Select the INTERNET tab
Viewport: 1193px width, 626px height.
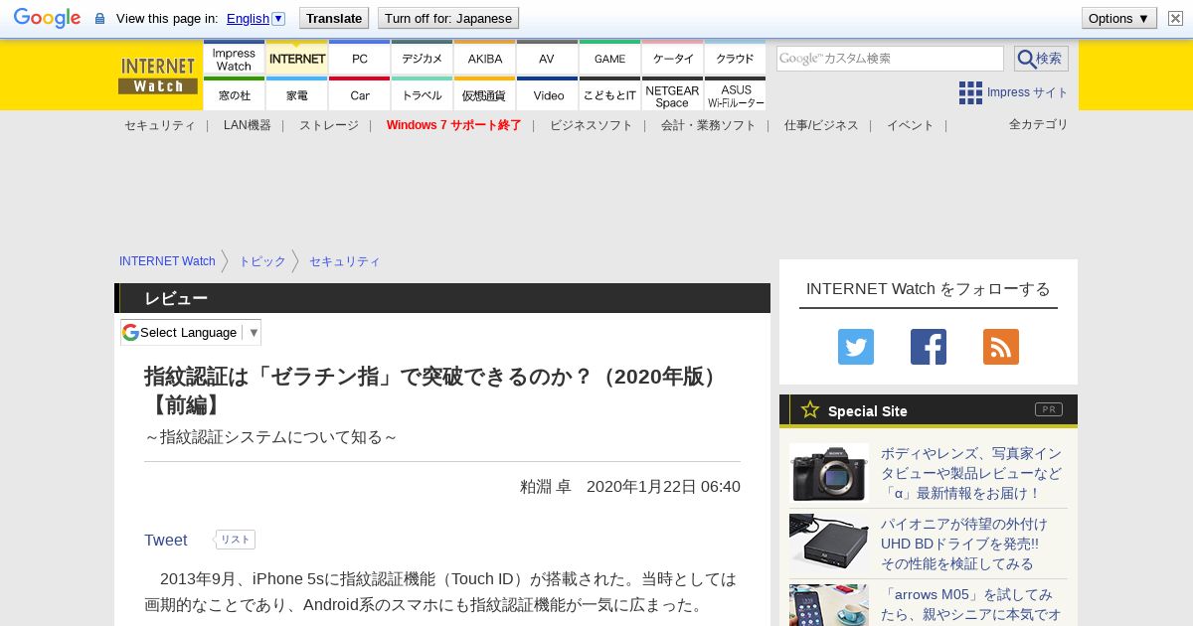click(x=297, y=59)
